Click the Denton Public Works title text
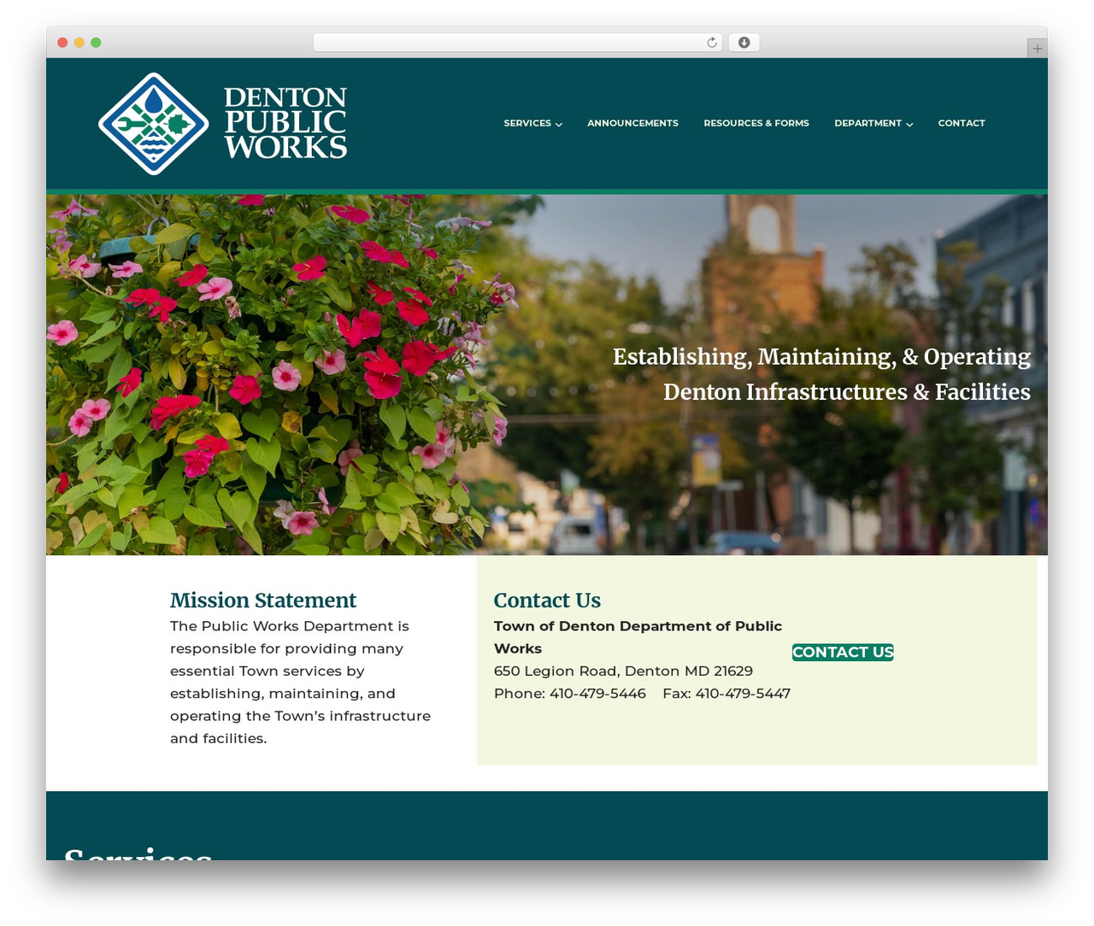 pyautogui.click(x=285, y=123)
